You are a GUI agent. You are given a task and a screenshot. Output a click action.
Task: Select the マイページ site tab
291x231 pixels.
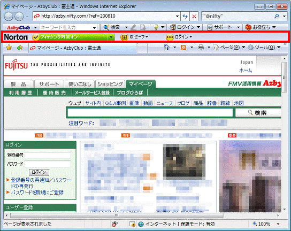pyautogui.click(x=141, y=84)
